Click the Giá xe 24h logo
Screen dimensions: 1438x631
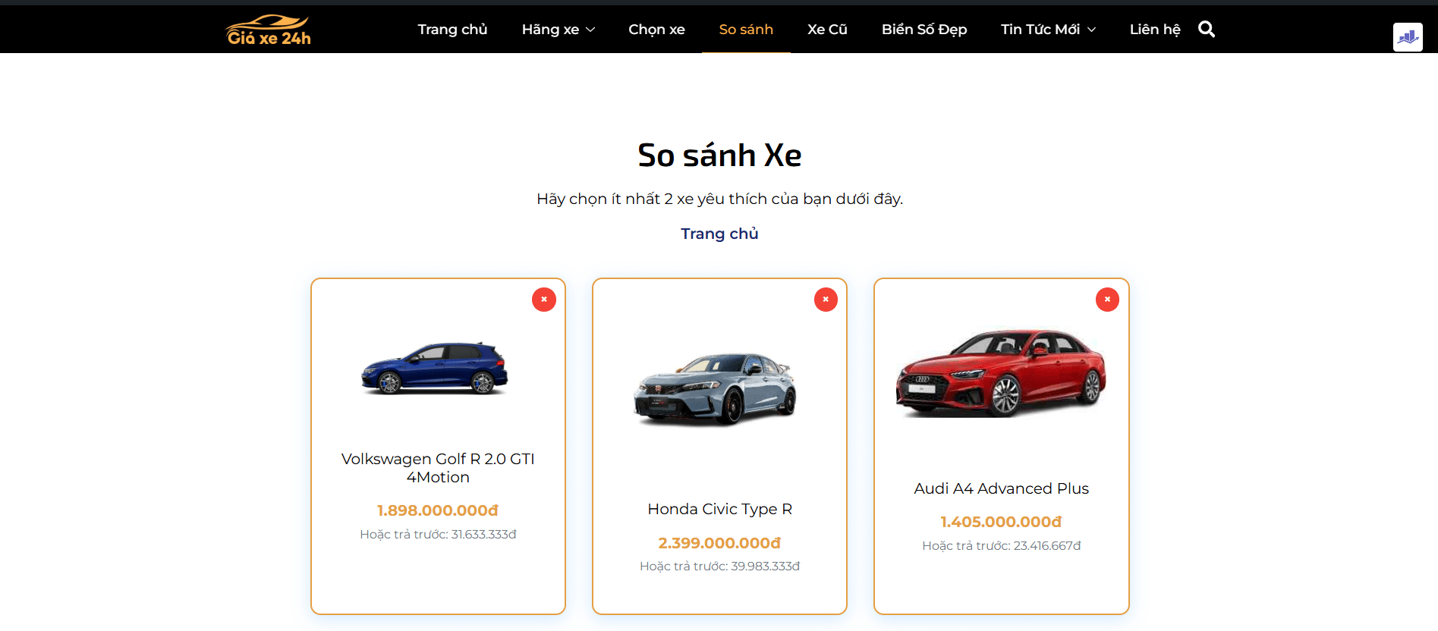coord(269,30)
